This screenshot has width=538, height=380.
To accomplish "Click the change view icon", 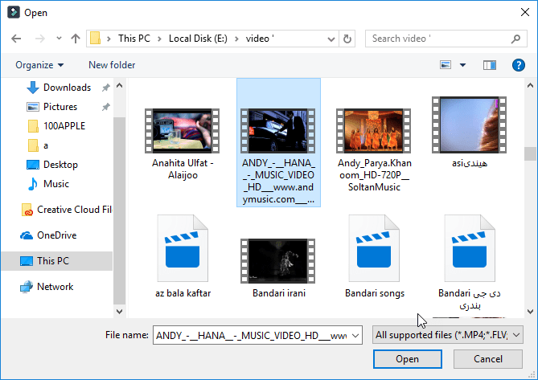I will tap(446, 65).
